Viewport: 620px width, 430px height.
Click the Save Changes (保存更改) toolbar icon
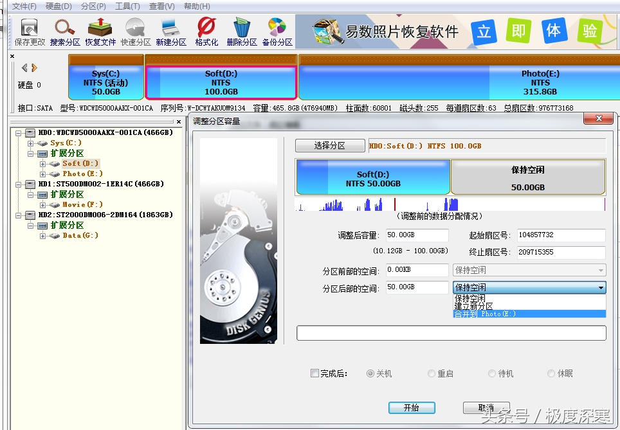click(29, 32)
